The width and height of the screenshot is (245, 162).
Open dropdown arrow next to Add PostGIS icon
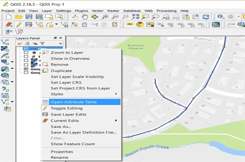click(12, 62)
